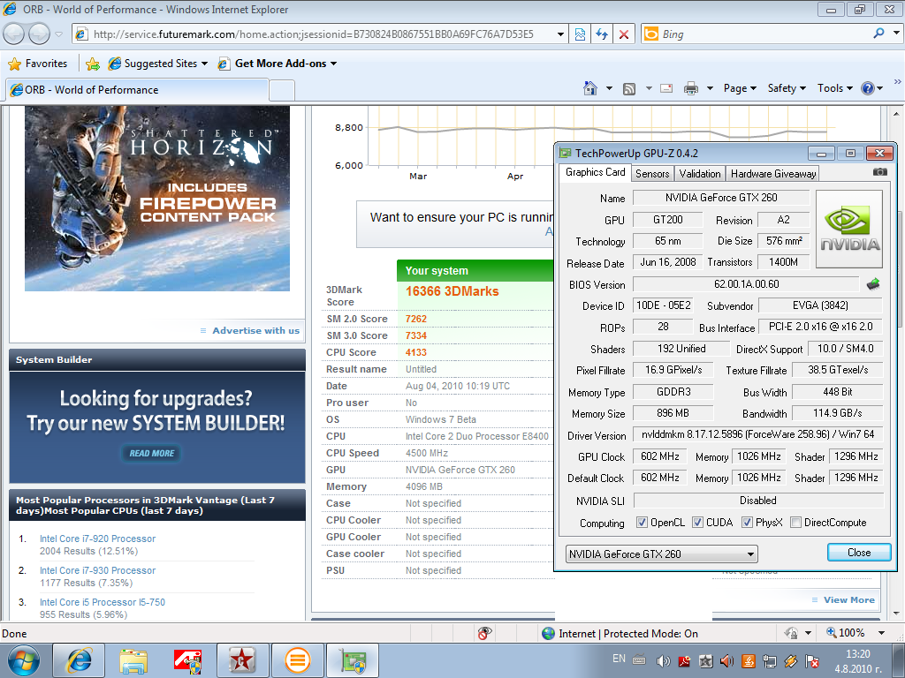This screenshot has height=678, width=905.
Task: Click the red star application taskbar icon
Action: click(242, 660)
